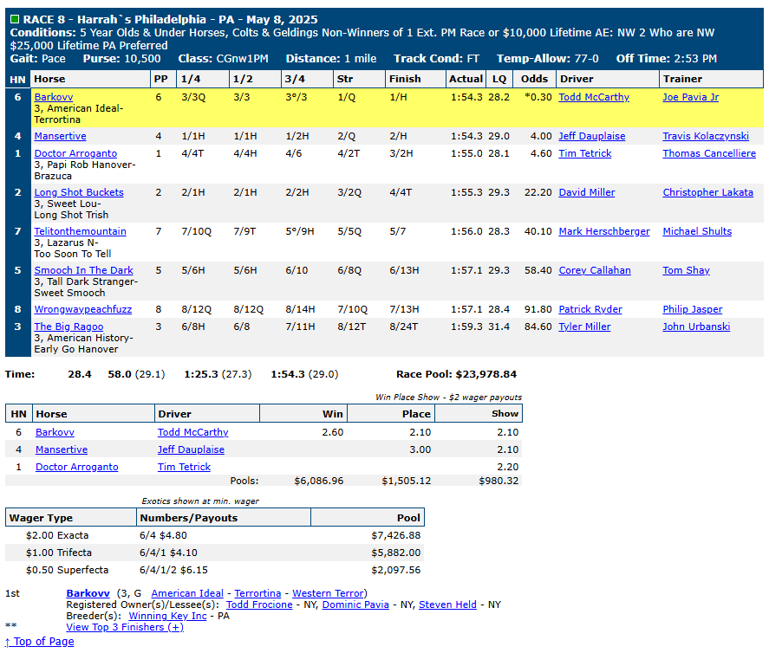Expand View Top 3 Finishers (+)

click(x=125, y=627)
